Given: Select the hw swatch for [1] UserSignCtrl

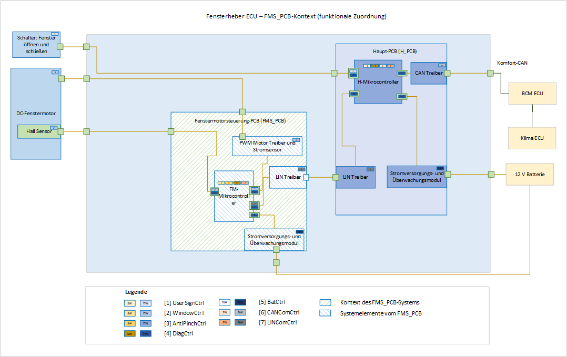Looking at the screenshot, I should click(x=146, y=303).
